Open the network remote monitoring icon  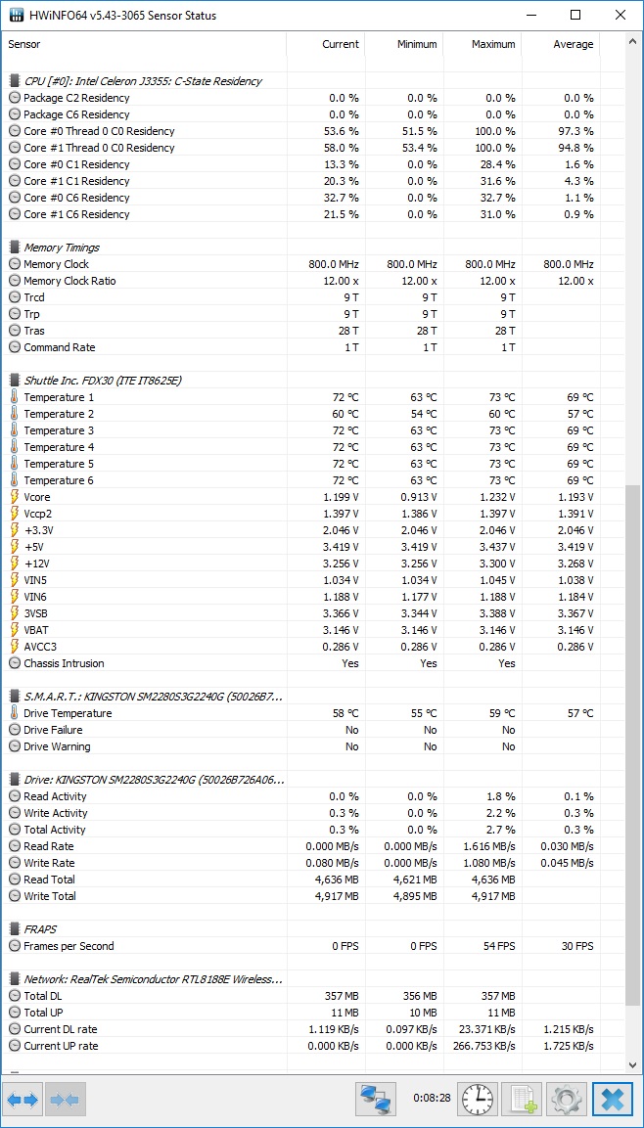pos(377,1099)
